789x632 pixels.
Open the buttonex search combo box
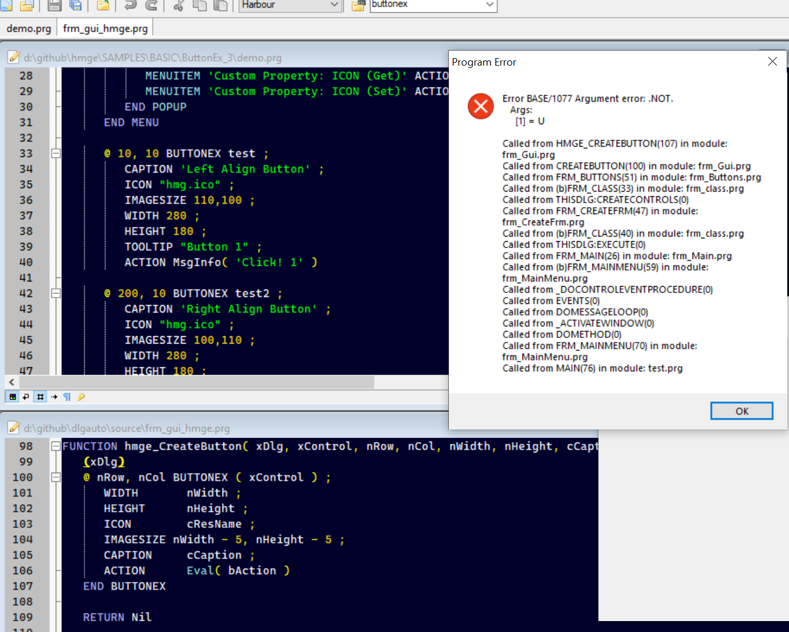point(489,5)
